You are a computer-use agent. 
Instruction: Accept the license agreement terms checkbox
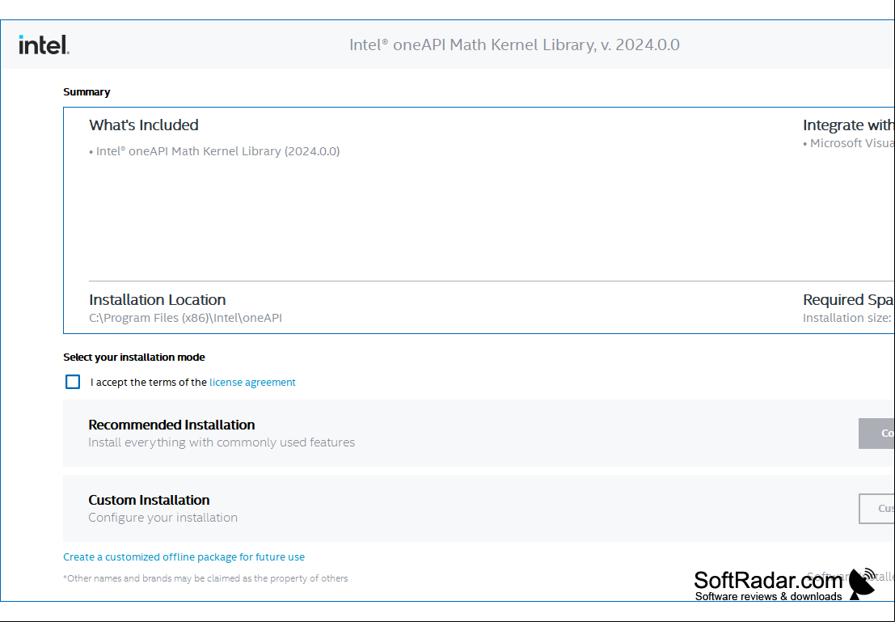tap(73, 382)
